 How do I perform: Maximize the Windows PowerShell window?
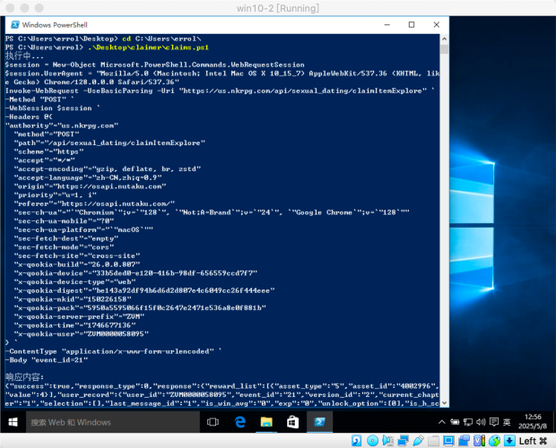click(x=411, y=26)
